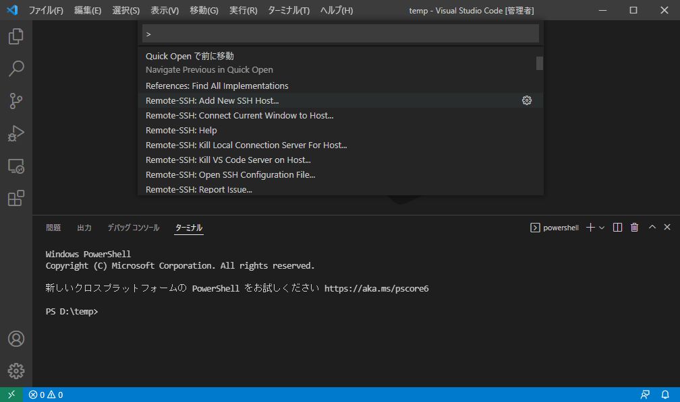Split the terminal with the split icon
Viewport: 680px width, 402px height.
pos(617,227)
